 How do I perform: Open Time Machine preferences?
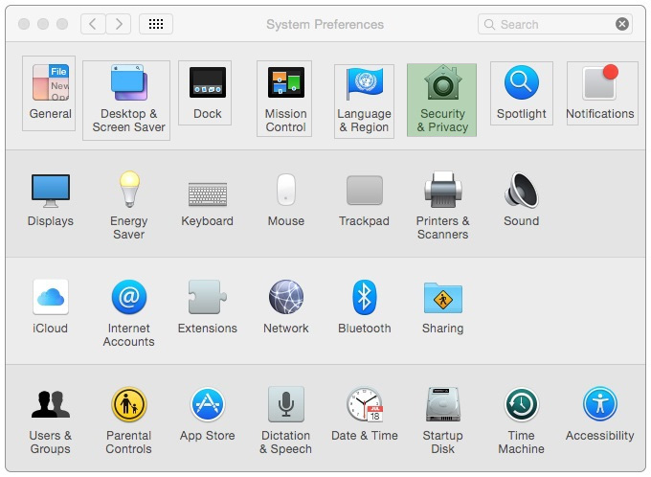(x=522, y=420)
